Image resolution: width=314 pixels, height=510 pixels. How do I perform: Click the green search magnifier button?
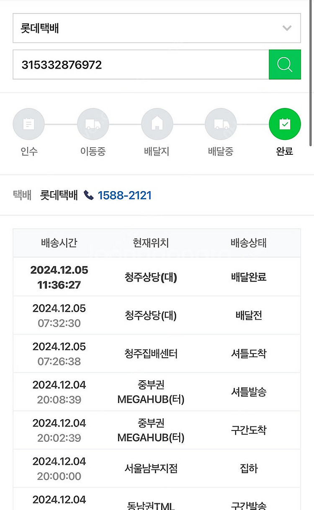click(285, 64)
